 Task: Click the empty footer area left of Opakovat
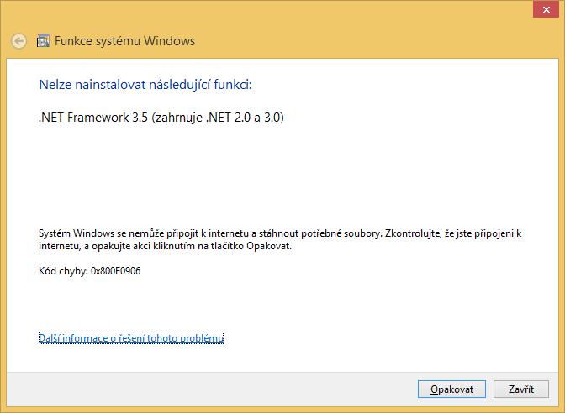click(x=210, y=389)
